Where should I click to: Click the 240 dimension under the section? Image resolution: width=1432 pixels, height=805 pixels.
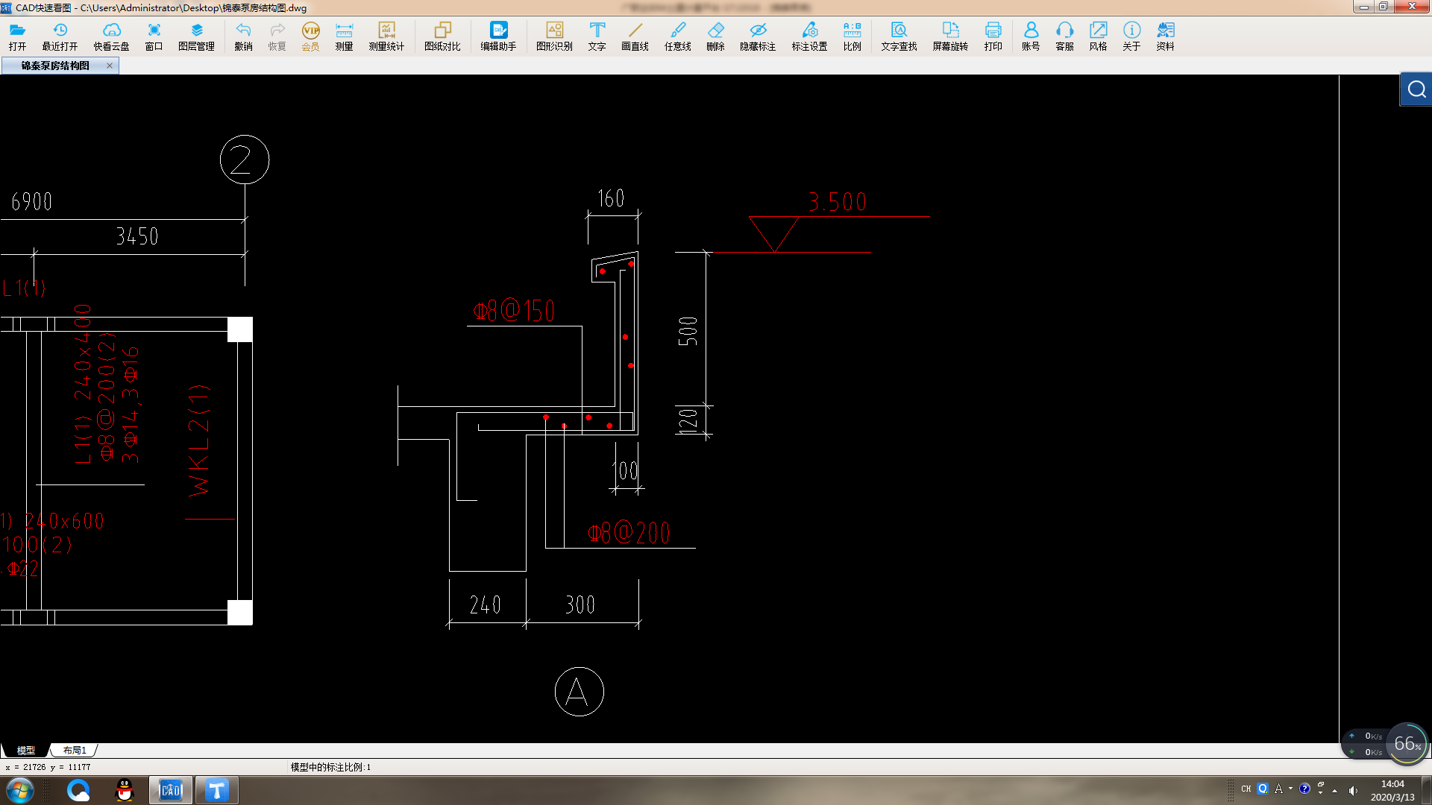(x=485, y=604)
